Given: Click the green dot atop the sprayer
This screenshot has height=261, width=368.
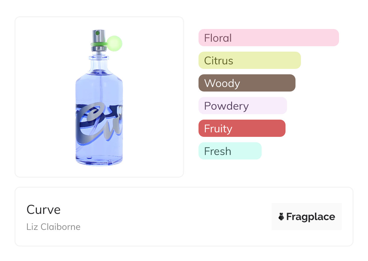Looking at the screenshot, I should [x=97, y=33].
